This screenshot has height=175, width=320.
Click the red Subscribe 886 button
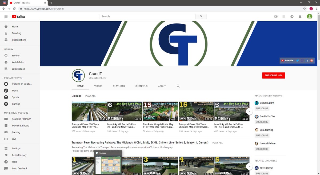(274, 75)
